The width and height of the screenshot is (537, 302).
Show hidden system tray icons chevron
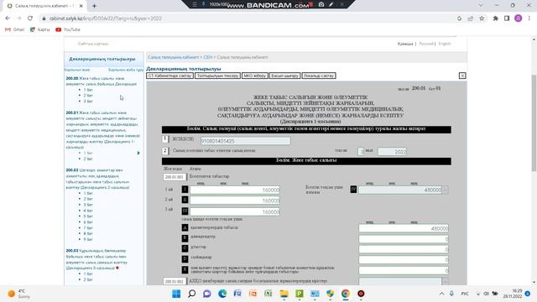click(441, 294)
